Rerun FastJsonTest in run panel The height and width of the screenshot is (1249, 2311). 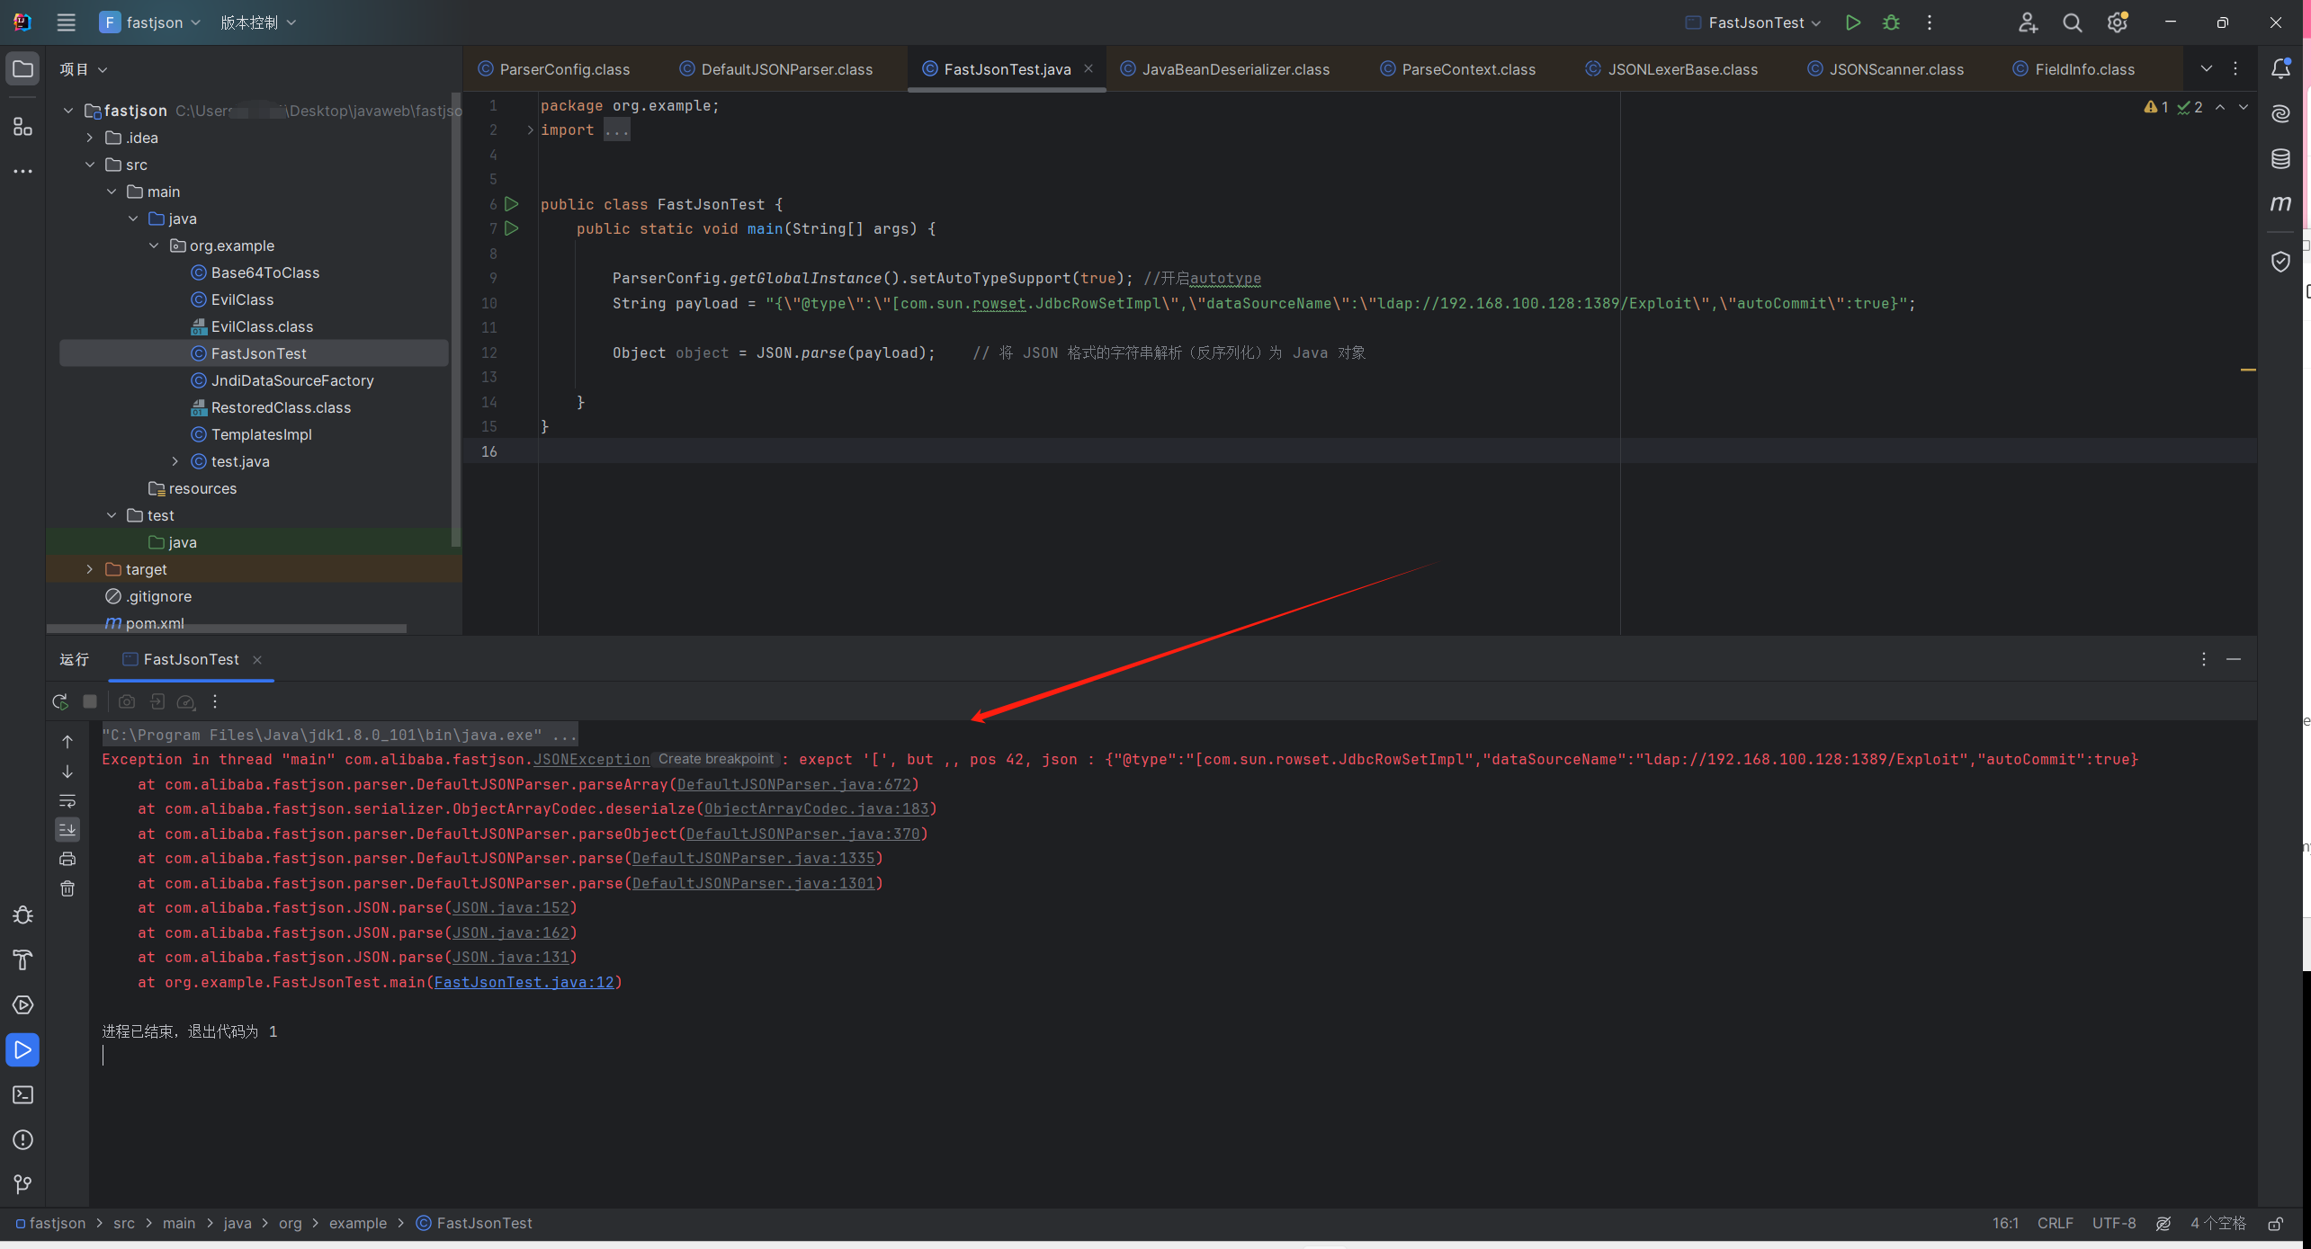[60, 701]
